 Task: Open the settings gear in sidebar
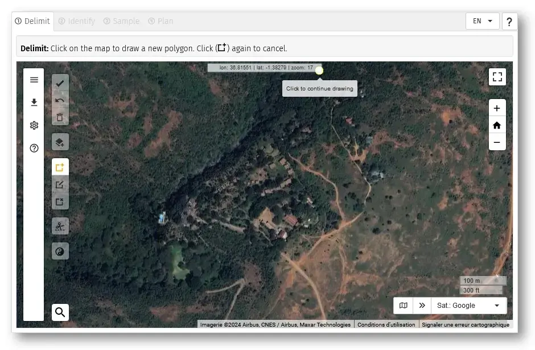point(34,125)
